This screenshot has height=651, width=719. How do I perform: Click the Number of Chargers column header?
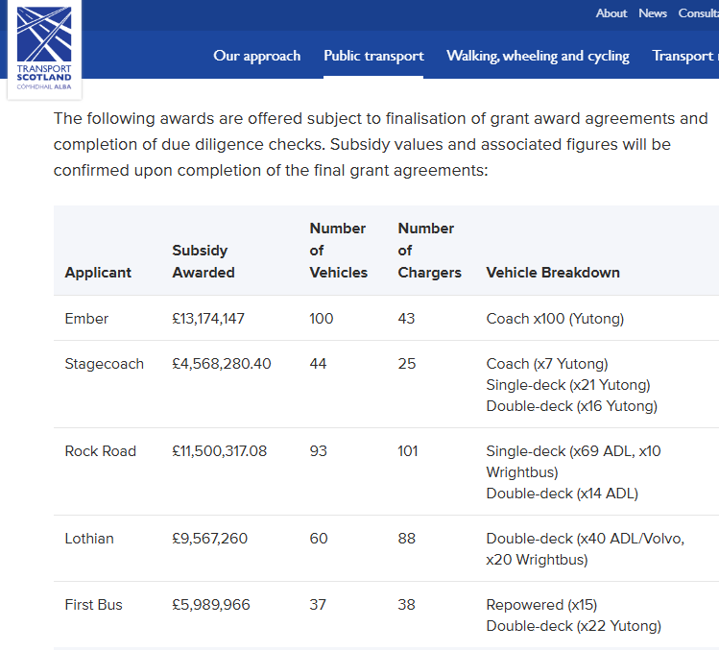429,251
